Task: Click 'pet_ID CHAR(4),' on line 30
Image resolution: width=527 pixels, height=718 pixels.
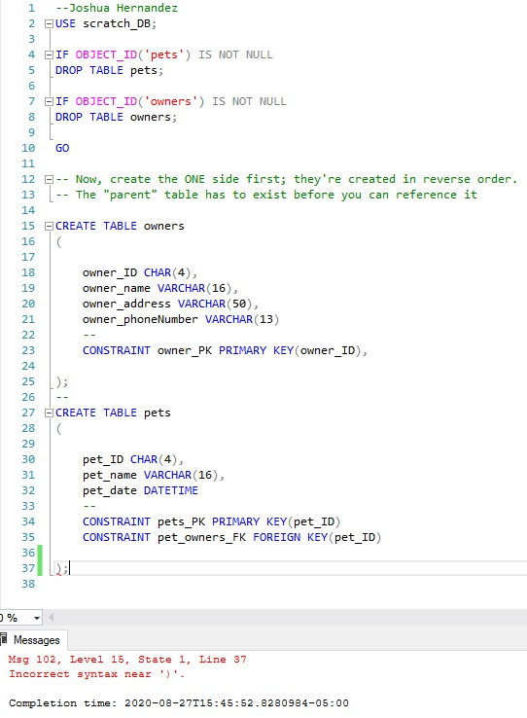Action: click(133, 460)
